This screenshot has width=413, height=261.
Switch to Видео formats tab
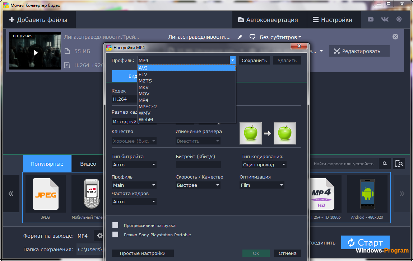tap(88, 163)
